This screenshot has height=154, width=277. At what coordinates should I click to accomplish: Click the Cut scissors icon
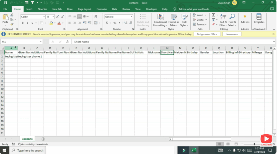12,15
